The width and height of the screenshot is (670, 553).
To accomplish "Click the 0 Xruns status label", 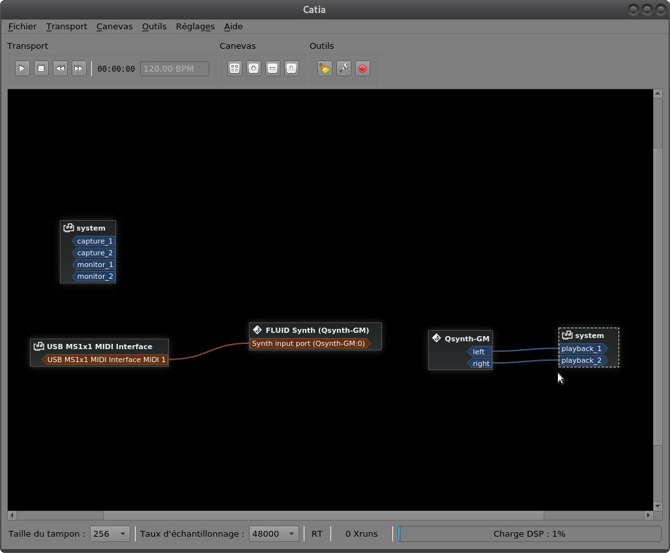I will [x=361, y=533].
